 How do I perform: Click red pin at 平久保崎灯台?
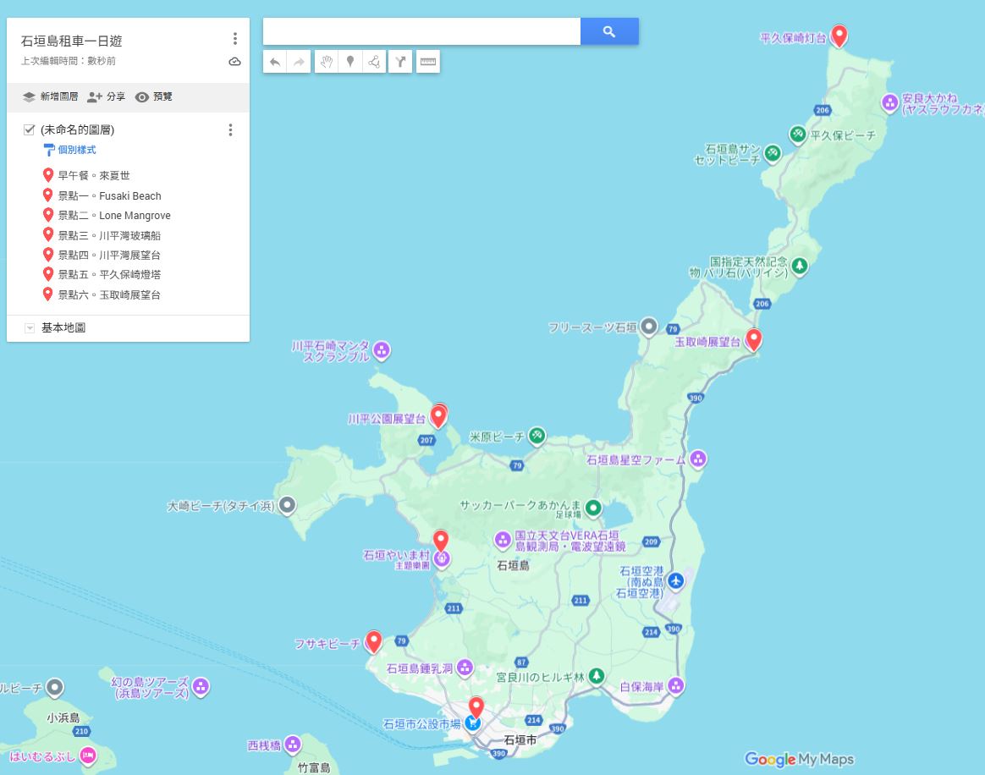pos(839,36)
